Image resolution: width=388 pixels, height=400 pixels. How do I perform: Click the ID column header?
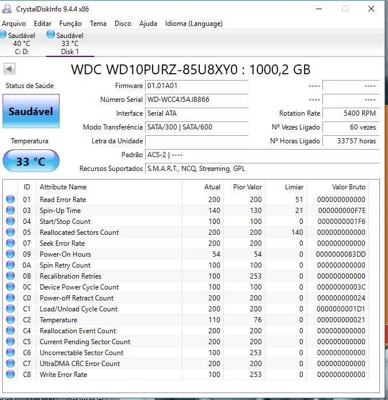click(x=27, y=187)
